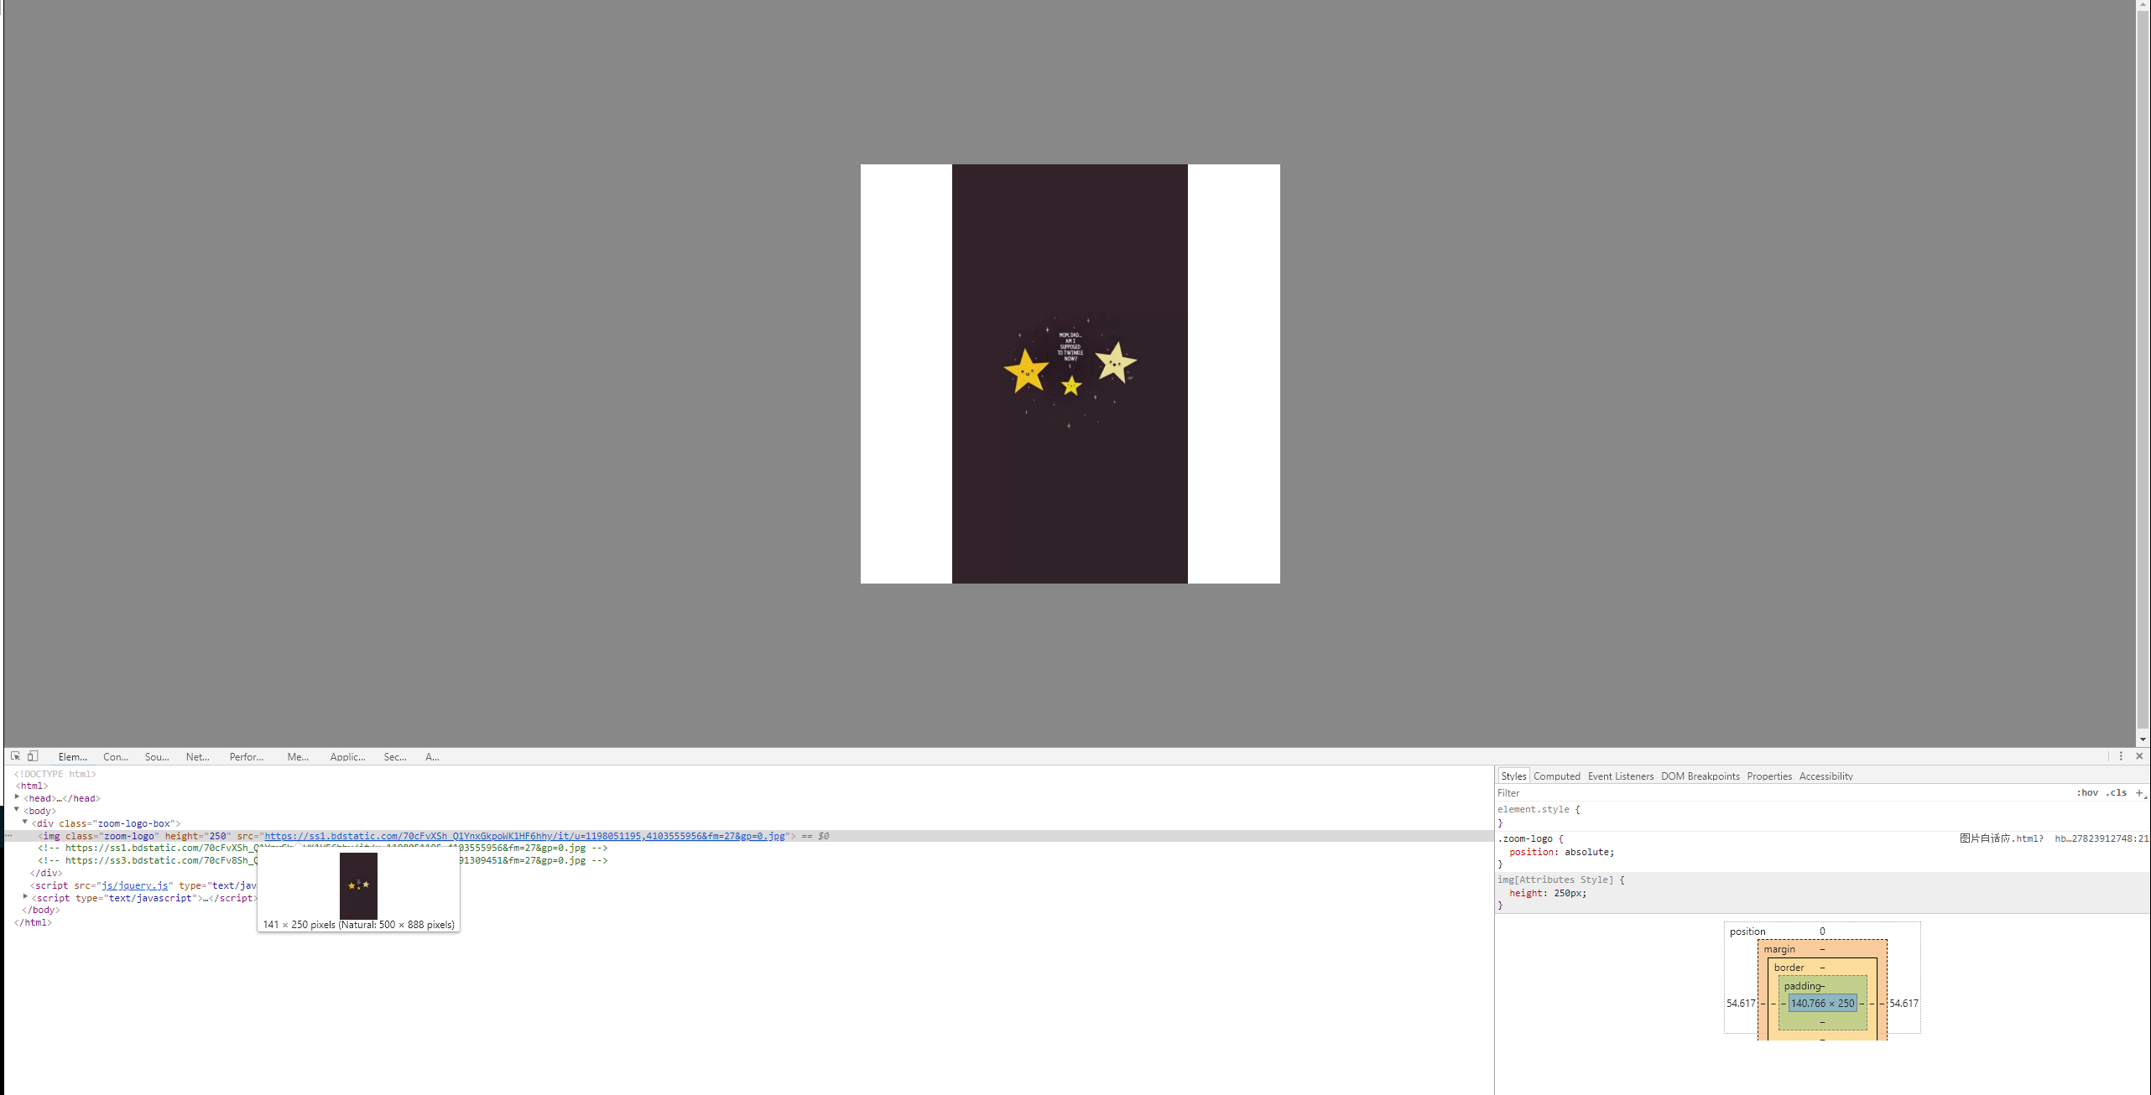Click the closing </html> tag row
Viewport: 2151px width, 1095px height.
coord(34,922)
